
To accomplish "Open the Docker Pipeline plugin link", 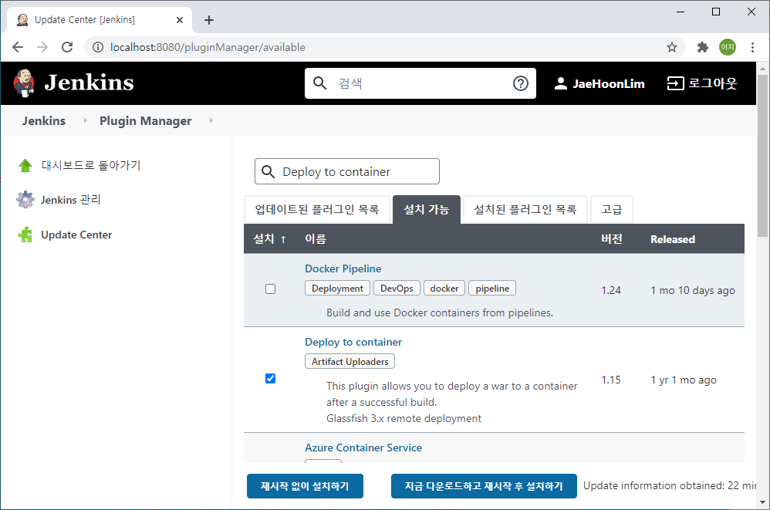I will 343,269.
